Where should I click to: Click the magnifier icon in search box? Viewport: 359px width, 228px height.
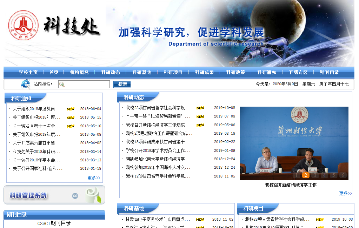tap(62, 84)
